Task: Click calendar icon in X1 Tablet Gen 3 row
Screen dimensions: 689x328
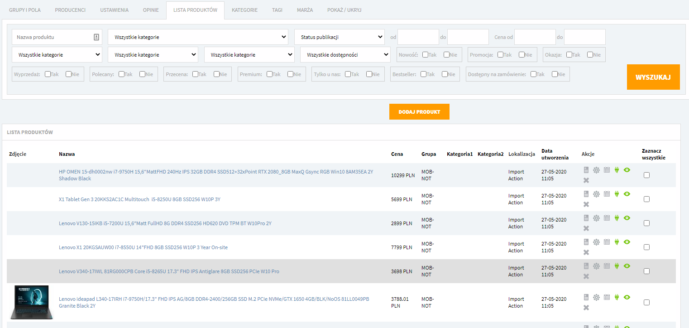Action: click(607, 194)
